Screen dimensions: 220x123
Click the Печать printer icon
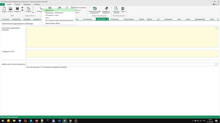point(123,9)
